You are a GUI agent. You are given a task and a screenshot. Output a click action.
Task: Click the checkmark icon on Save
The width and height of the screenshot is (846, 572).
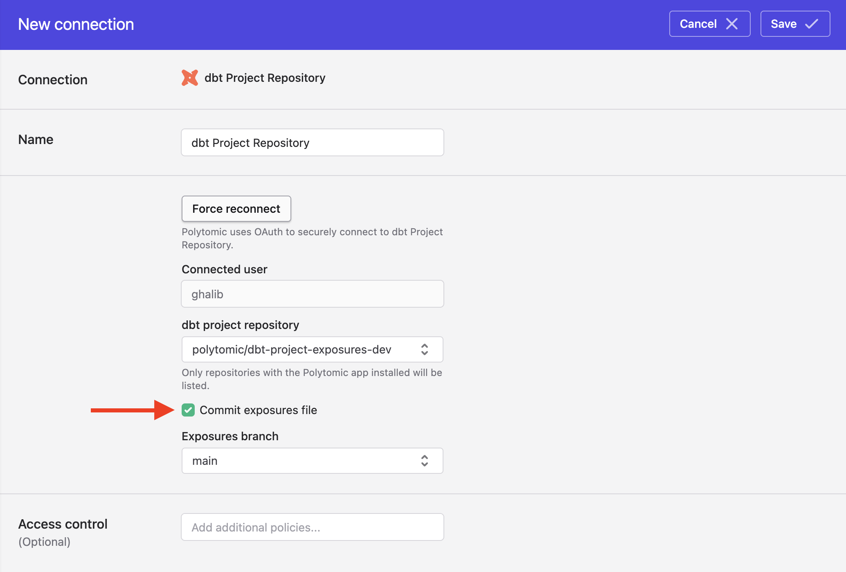point(812,24)
